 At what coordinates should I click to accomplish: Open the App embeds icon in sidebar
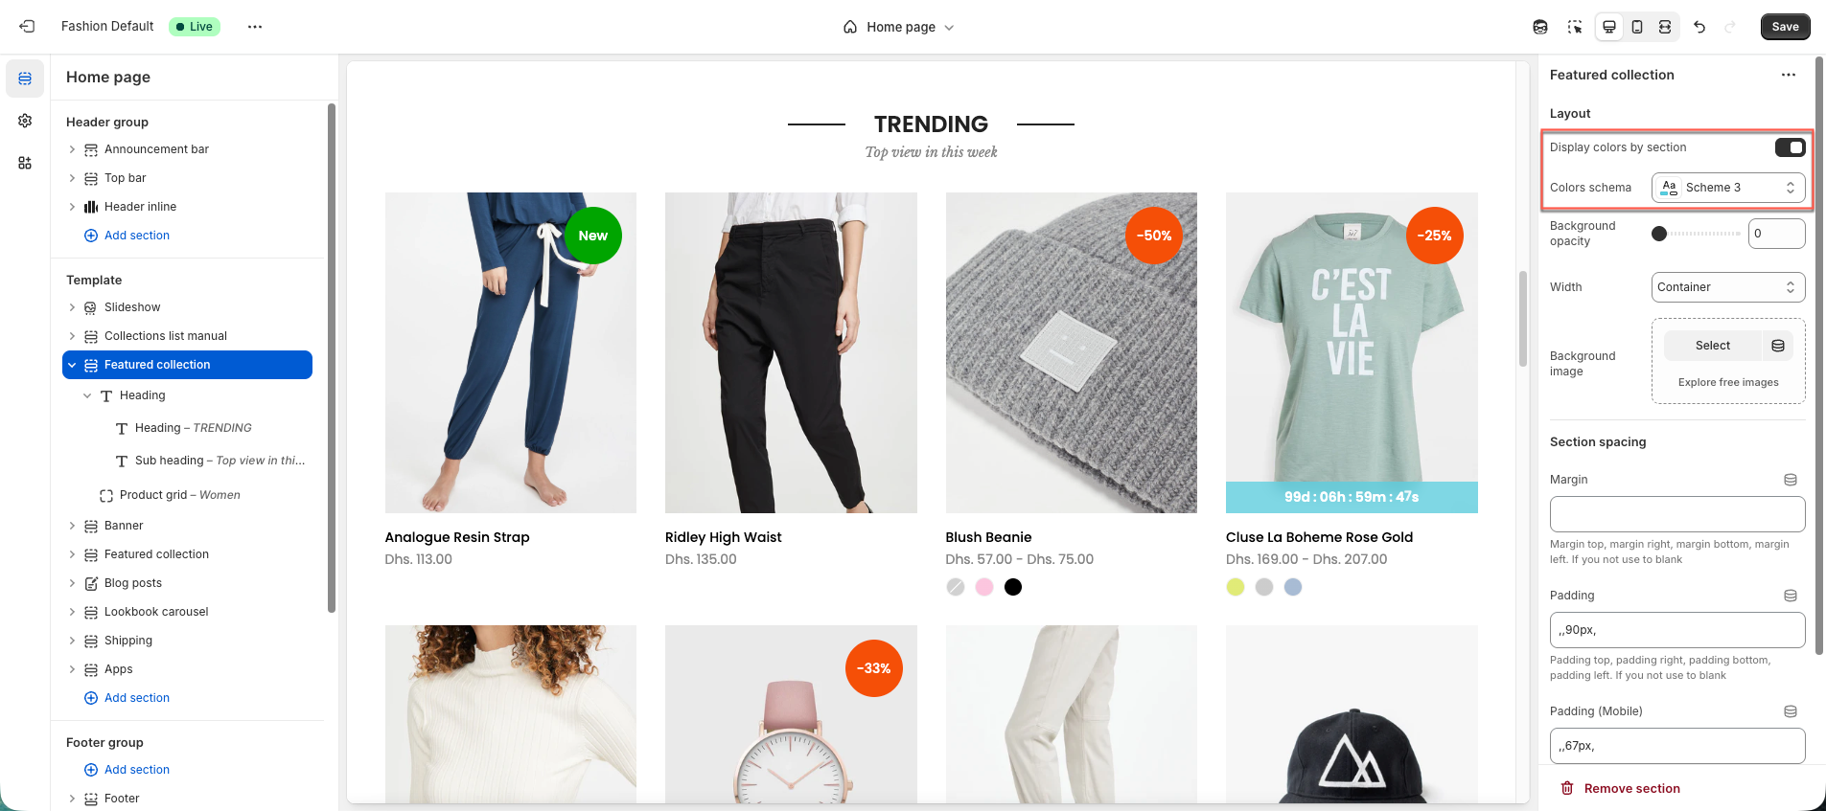click(x=25, y=163)
